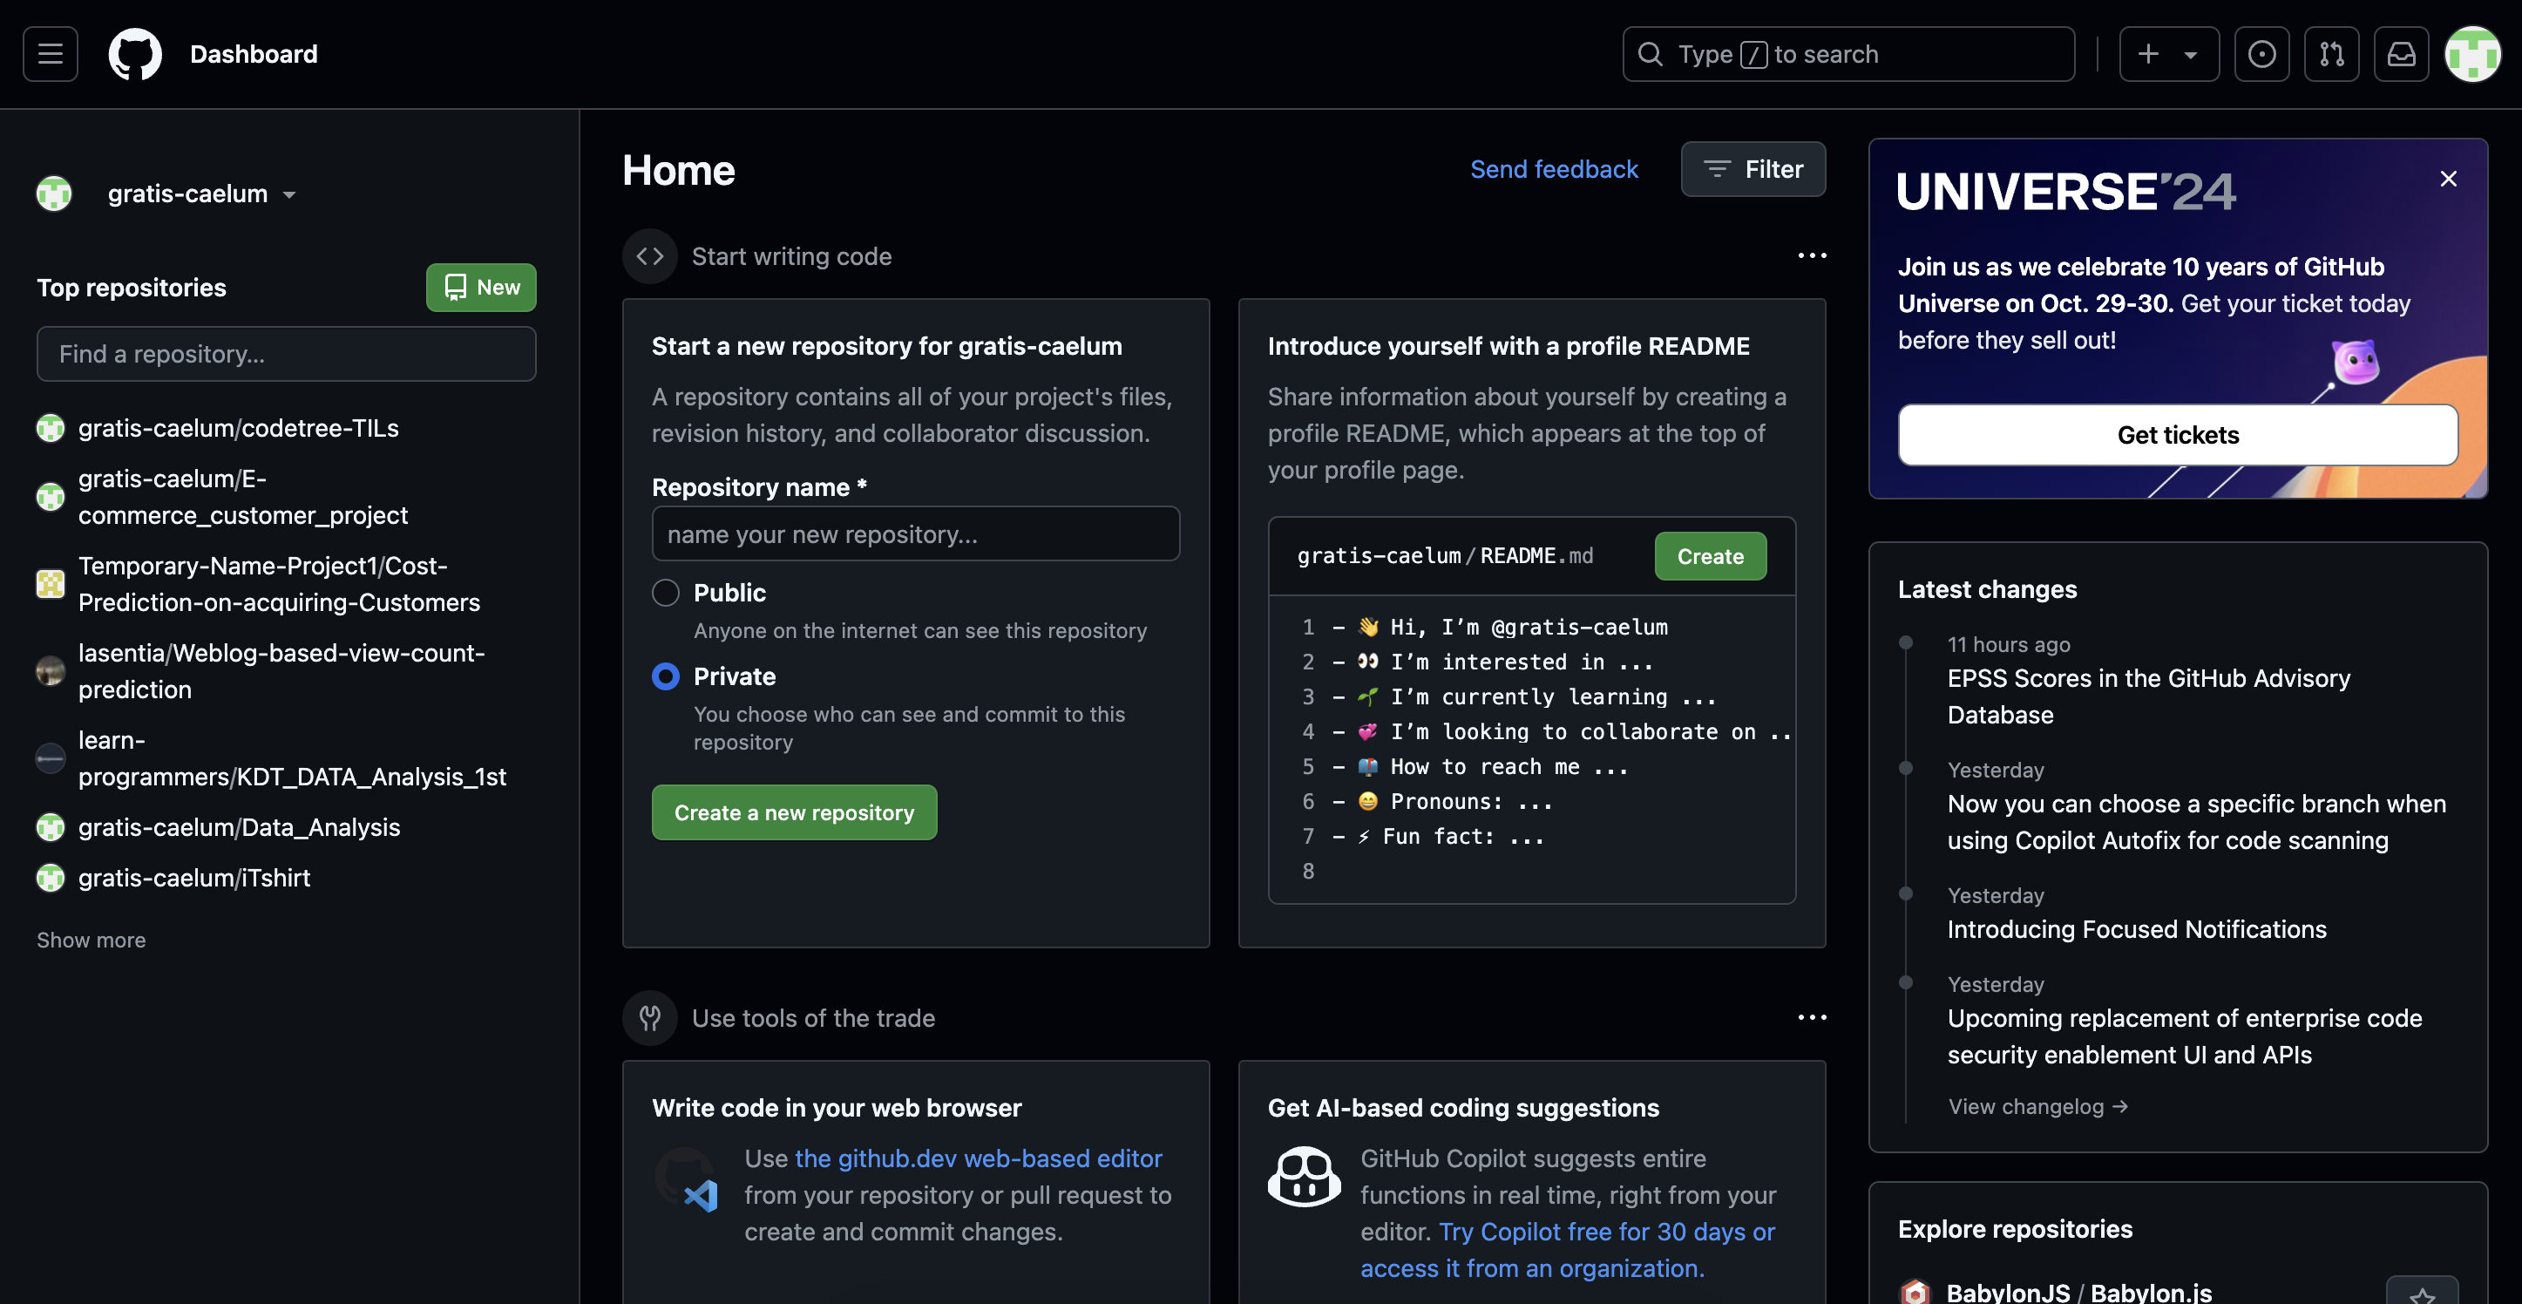Open Start writing code options menu
The height and width of the screenshot is (1304, 2522).
1811,255
